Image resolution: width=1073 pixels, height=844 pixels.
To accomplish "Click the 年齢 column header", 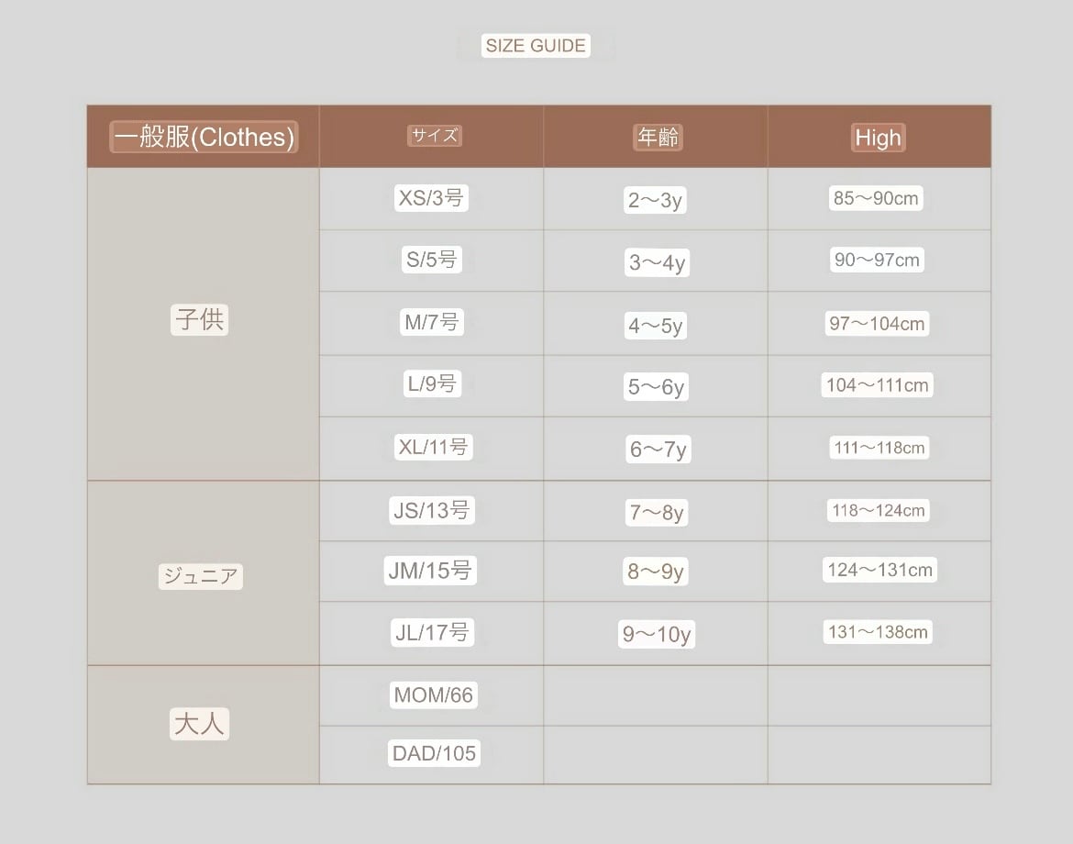I will coord(658,138).
